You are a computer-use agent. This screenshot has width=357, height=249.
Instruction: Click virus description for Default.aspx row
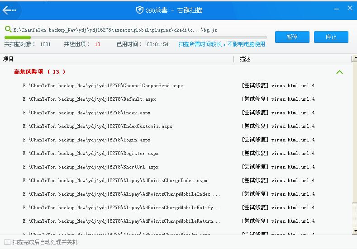pyautogui.click(x=278, y=99)
